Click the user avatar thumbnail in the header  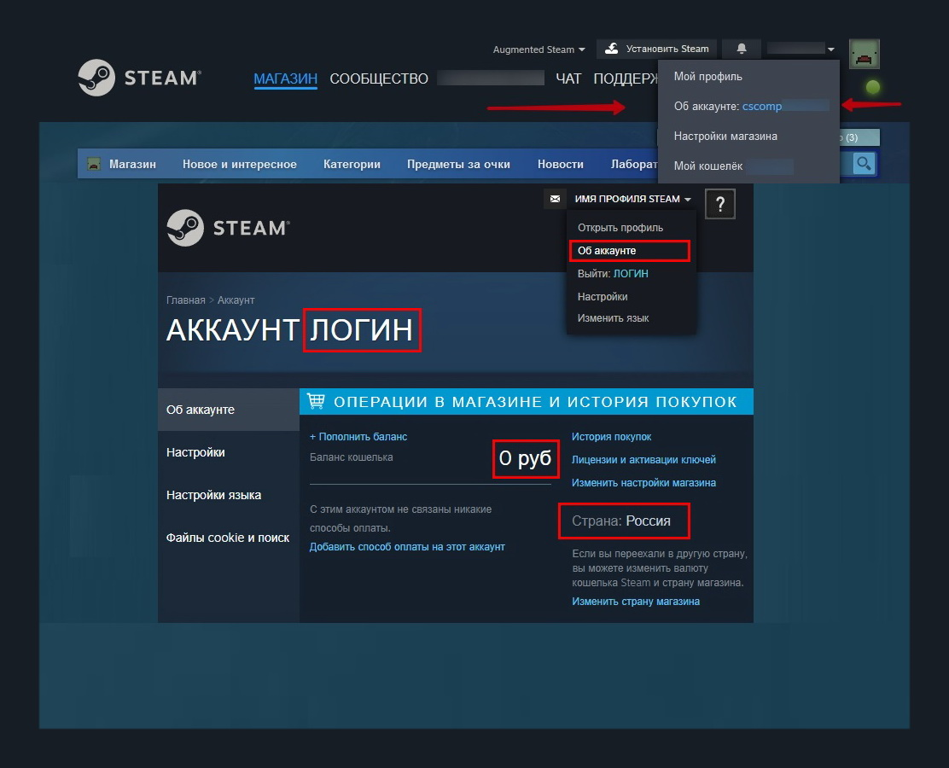[x=864, y=55]
